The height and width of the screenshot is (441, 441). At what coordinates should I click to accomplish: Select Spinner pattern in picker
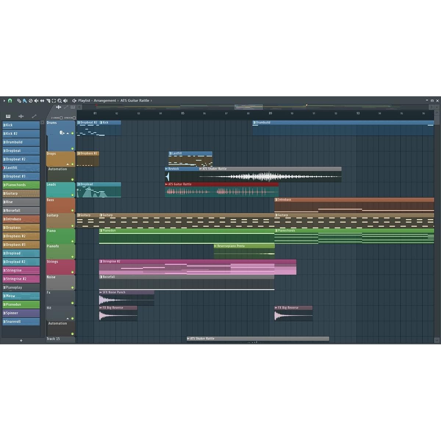(21, 313)
